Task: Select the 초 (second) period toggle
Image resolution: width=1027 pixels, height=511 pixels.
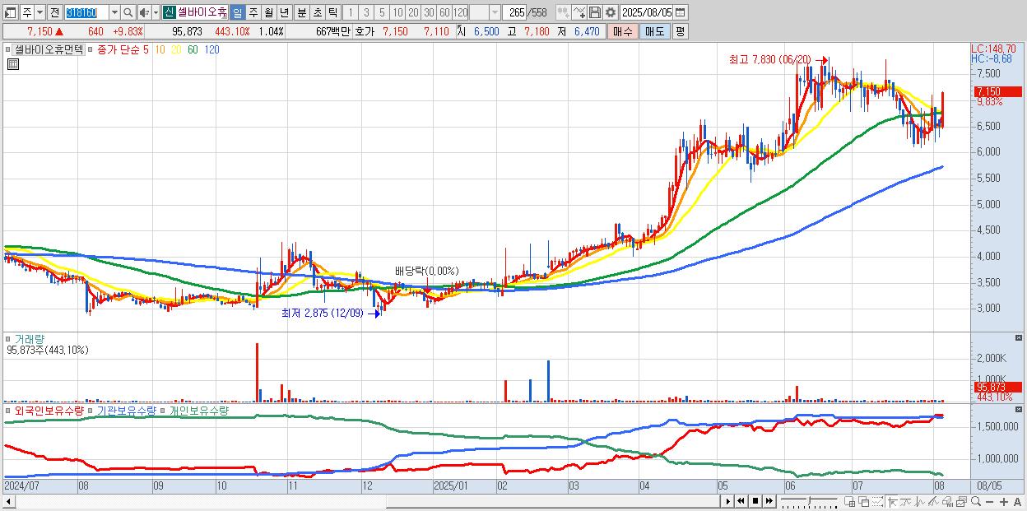Action: click(x=318, y=12)
